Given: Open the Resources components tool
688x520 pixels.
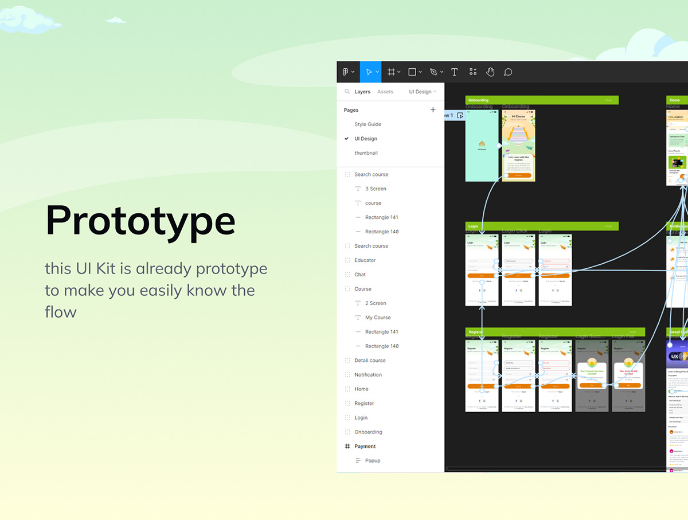Looking at the screenshot, I should (x=472, y=72).
